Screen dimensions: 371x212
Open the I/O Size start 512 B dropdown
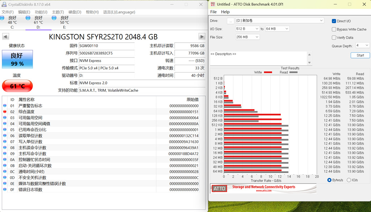(247, 29)
